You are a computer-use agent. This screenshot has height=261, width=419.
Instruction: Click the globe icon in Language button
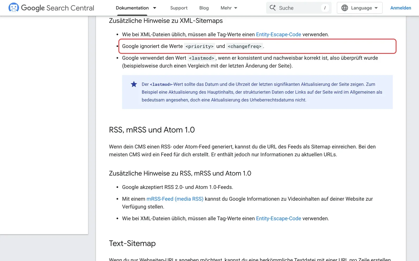(x=345, y=8)
